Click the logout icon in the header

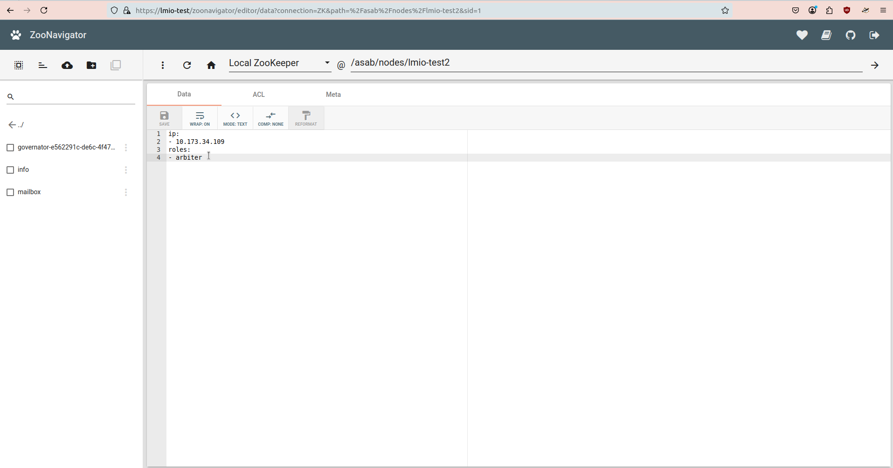point(874,35)
